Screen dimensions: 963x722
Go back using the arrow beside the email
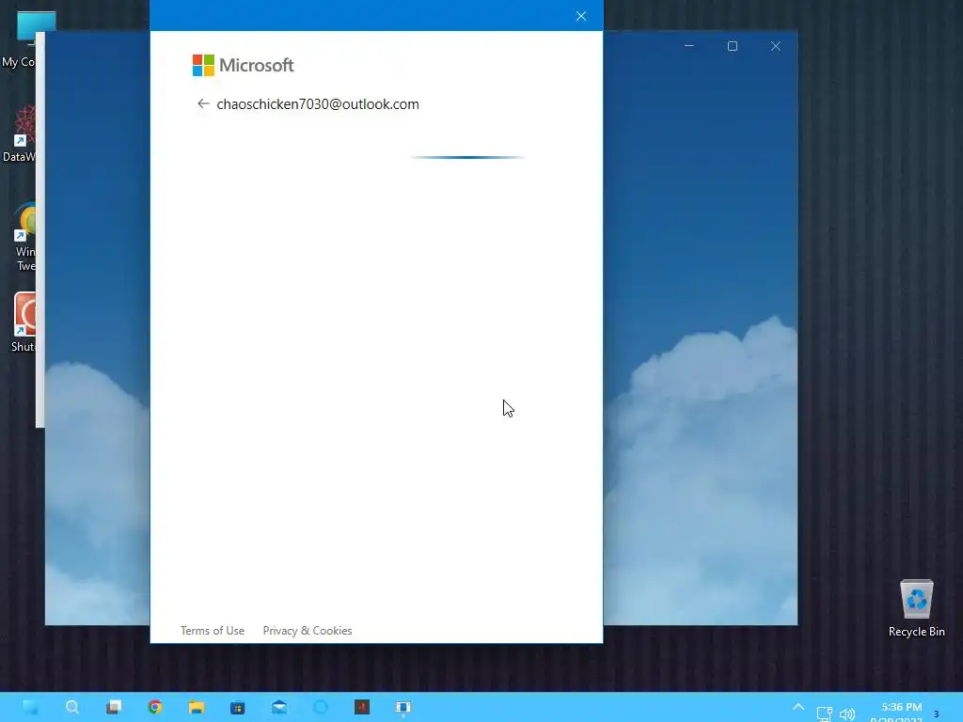click(x=203, y=103)
